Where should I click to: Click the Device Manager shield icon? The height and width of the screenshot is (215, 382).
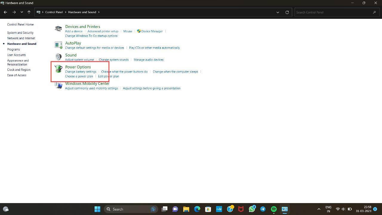tap(139, 31)
